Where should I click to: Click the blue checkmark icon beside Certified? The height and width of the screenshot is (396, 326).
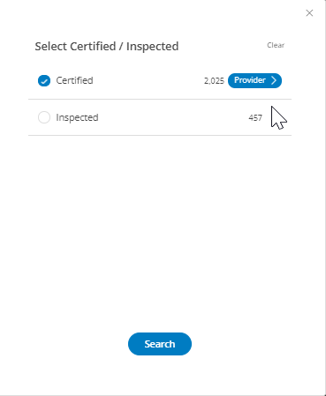44,80
